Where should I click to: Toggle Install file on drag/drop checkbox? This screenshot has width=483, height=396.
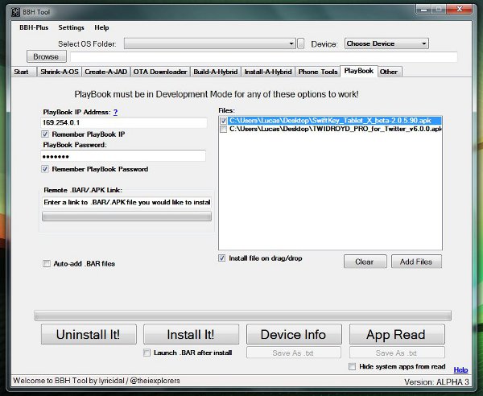(x=222, y=258)
